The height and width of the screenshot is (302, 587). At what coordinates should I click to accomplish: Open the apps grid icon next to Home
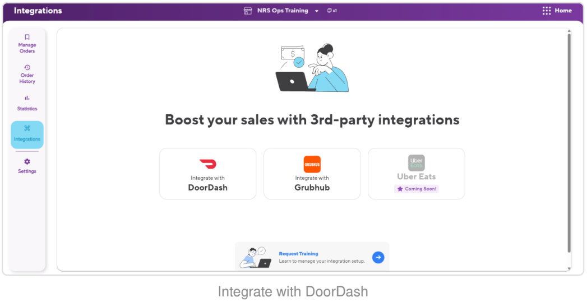[x=547, y=11]
